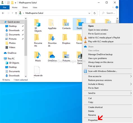133x123 pixels.
Task: Click the New folder quick access toolbar icon
Action: point(12,3)
